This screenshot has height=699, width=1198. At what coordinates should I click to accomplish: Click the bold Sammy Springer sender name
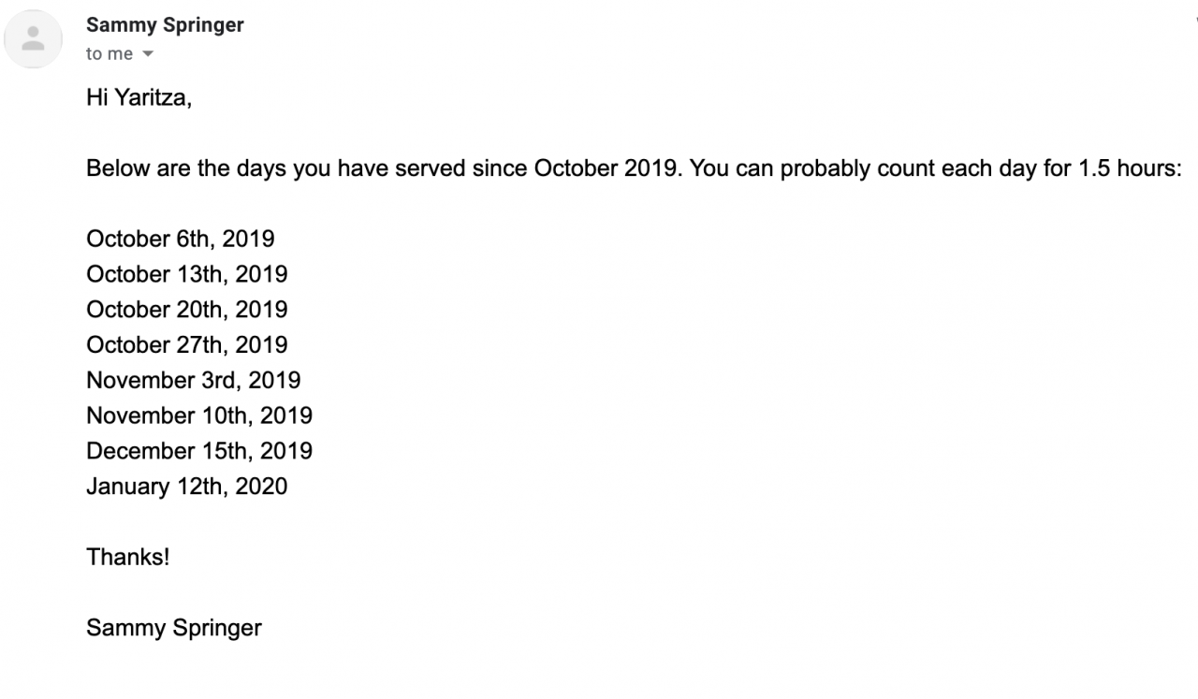[x=165, y=25]
